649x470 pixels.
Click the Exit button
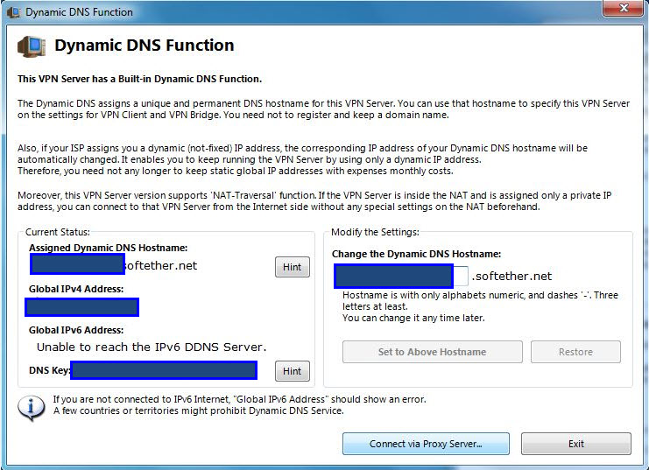(x=575, y=444)
